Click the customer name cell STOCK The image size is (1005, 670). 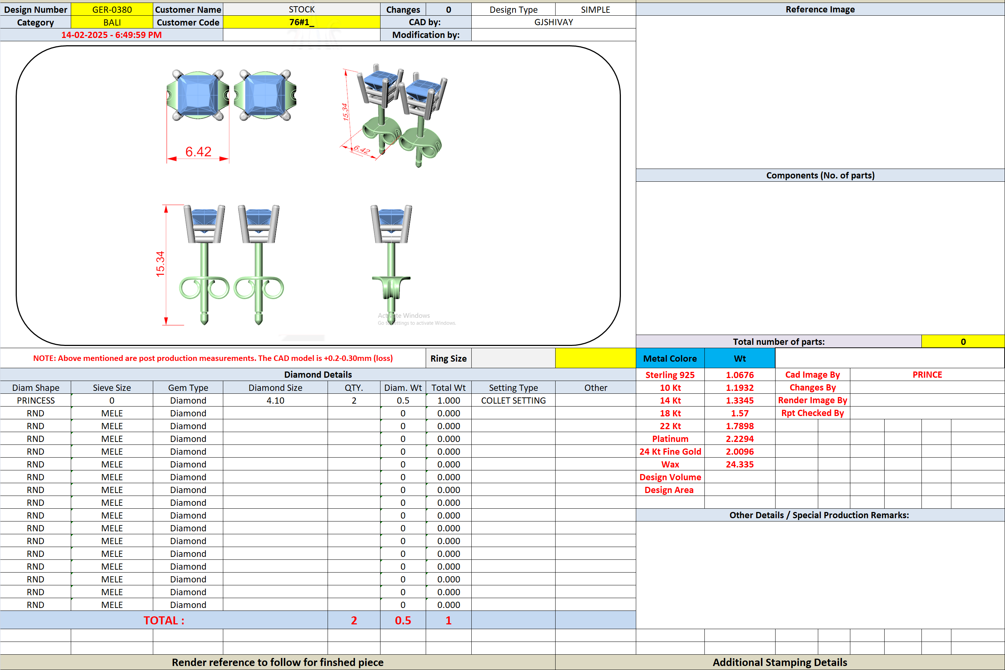coord(302,9)
